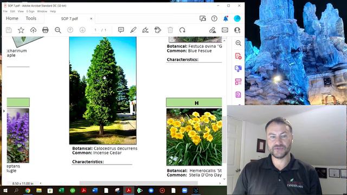Click '8.50 x 11.00 in' page size
The height and width of the screenshot is (195, 347).
coord(23,184)
